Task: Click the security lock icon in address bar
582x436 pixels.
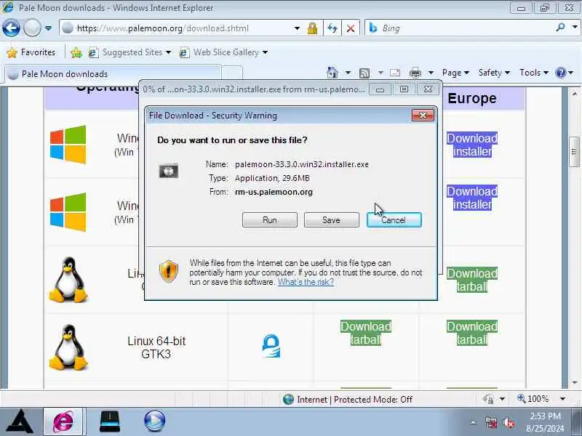Action: pos(313,28)
